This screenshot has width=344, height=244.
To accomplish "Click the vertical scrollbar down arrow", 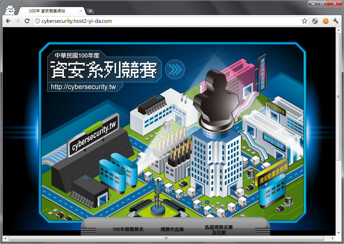I will [338, 233].
